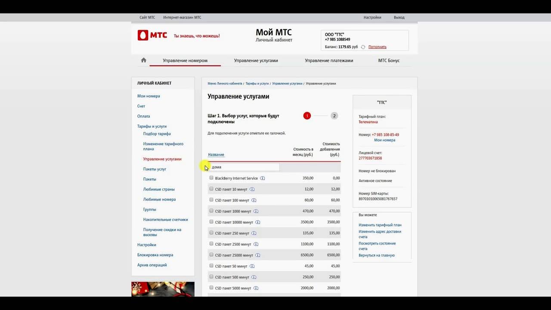
Task: Open Пакеты услуг in sidebar
Action: pos(155,169)
